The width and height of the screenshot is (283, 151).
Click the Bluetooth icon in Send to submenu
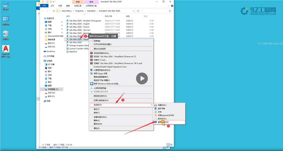pyautogui.click(x=156, y=109)
